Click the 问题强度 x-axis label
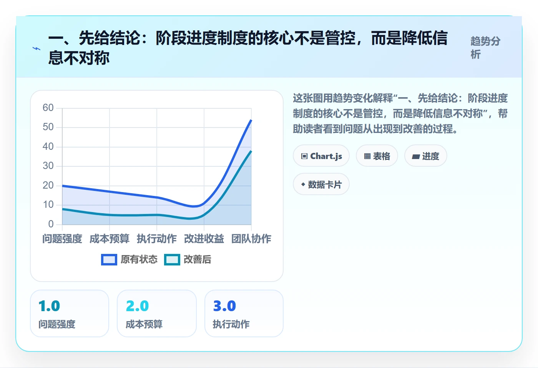 [62, 239]
